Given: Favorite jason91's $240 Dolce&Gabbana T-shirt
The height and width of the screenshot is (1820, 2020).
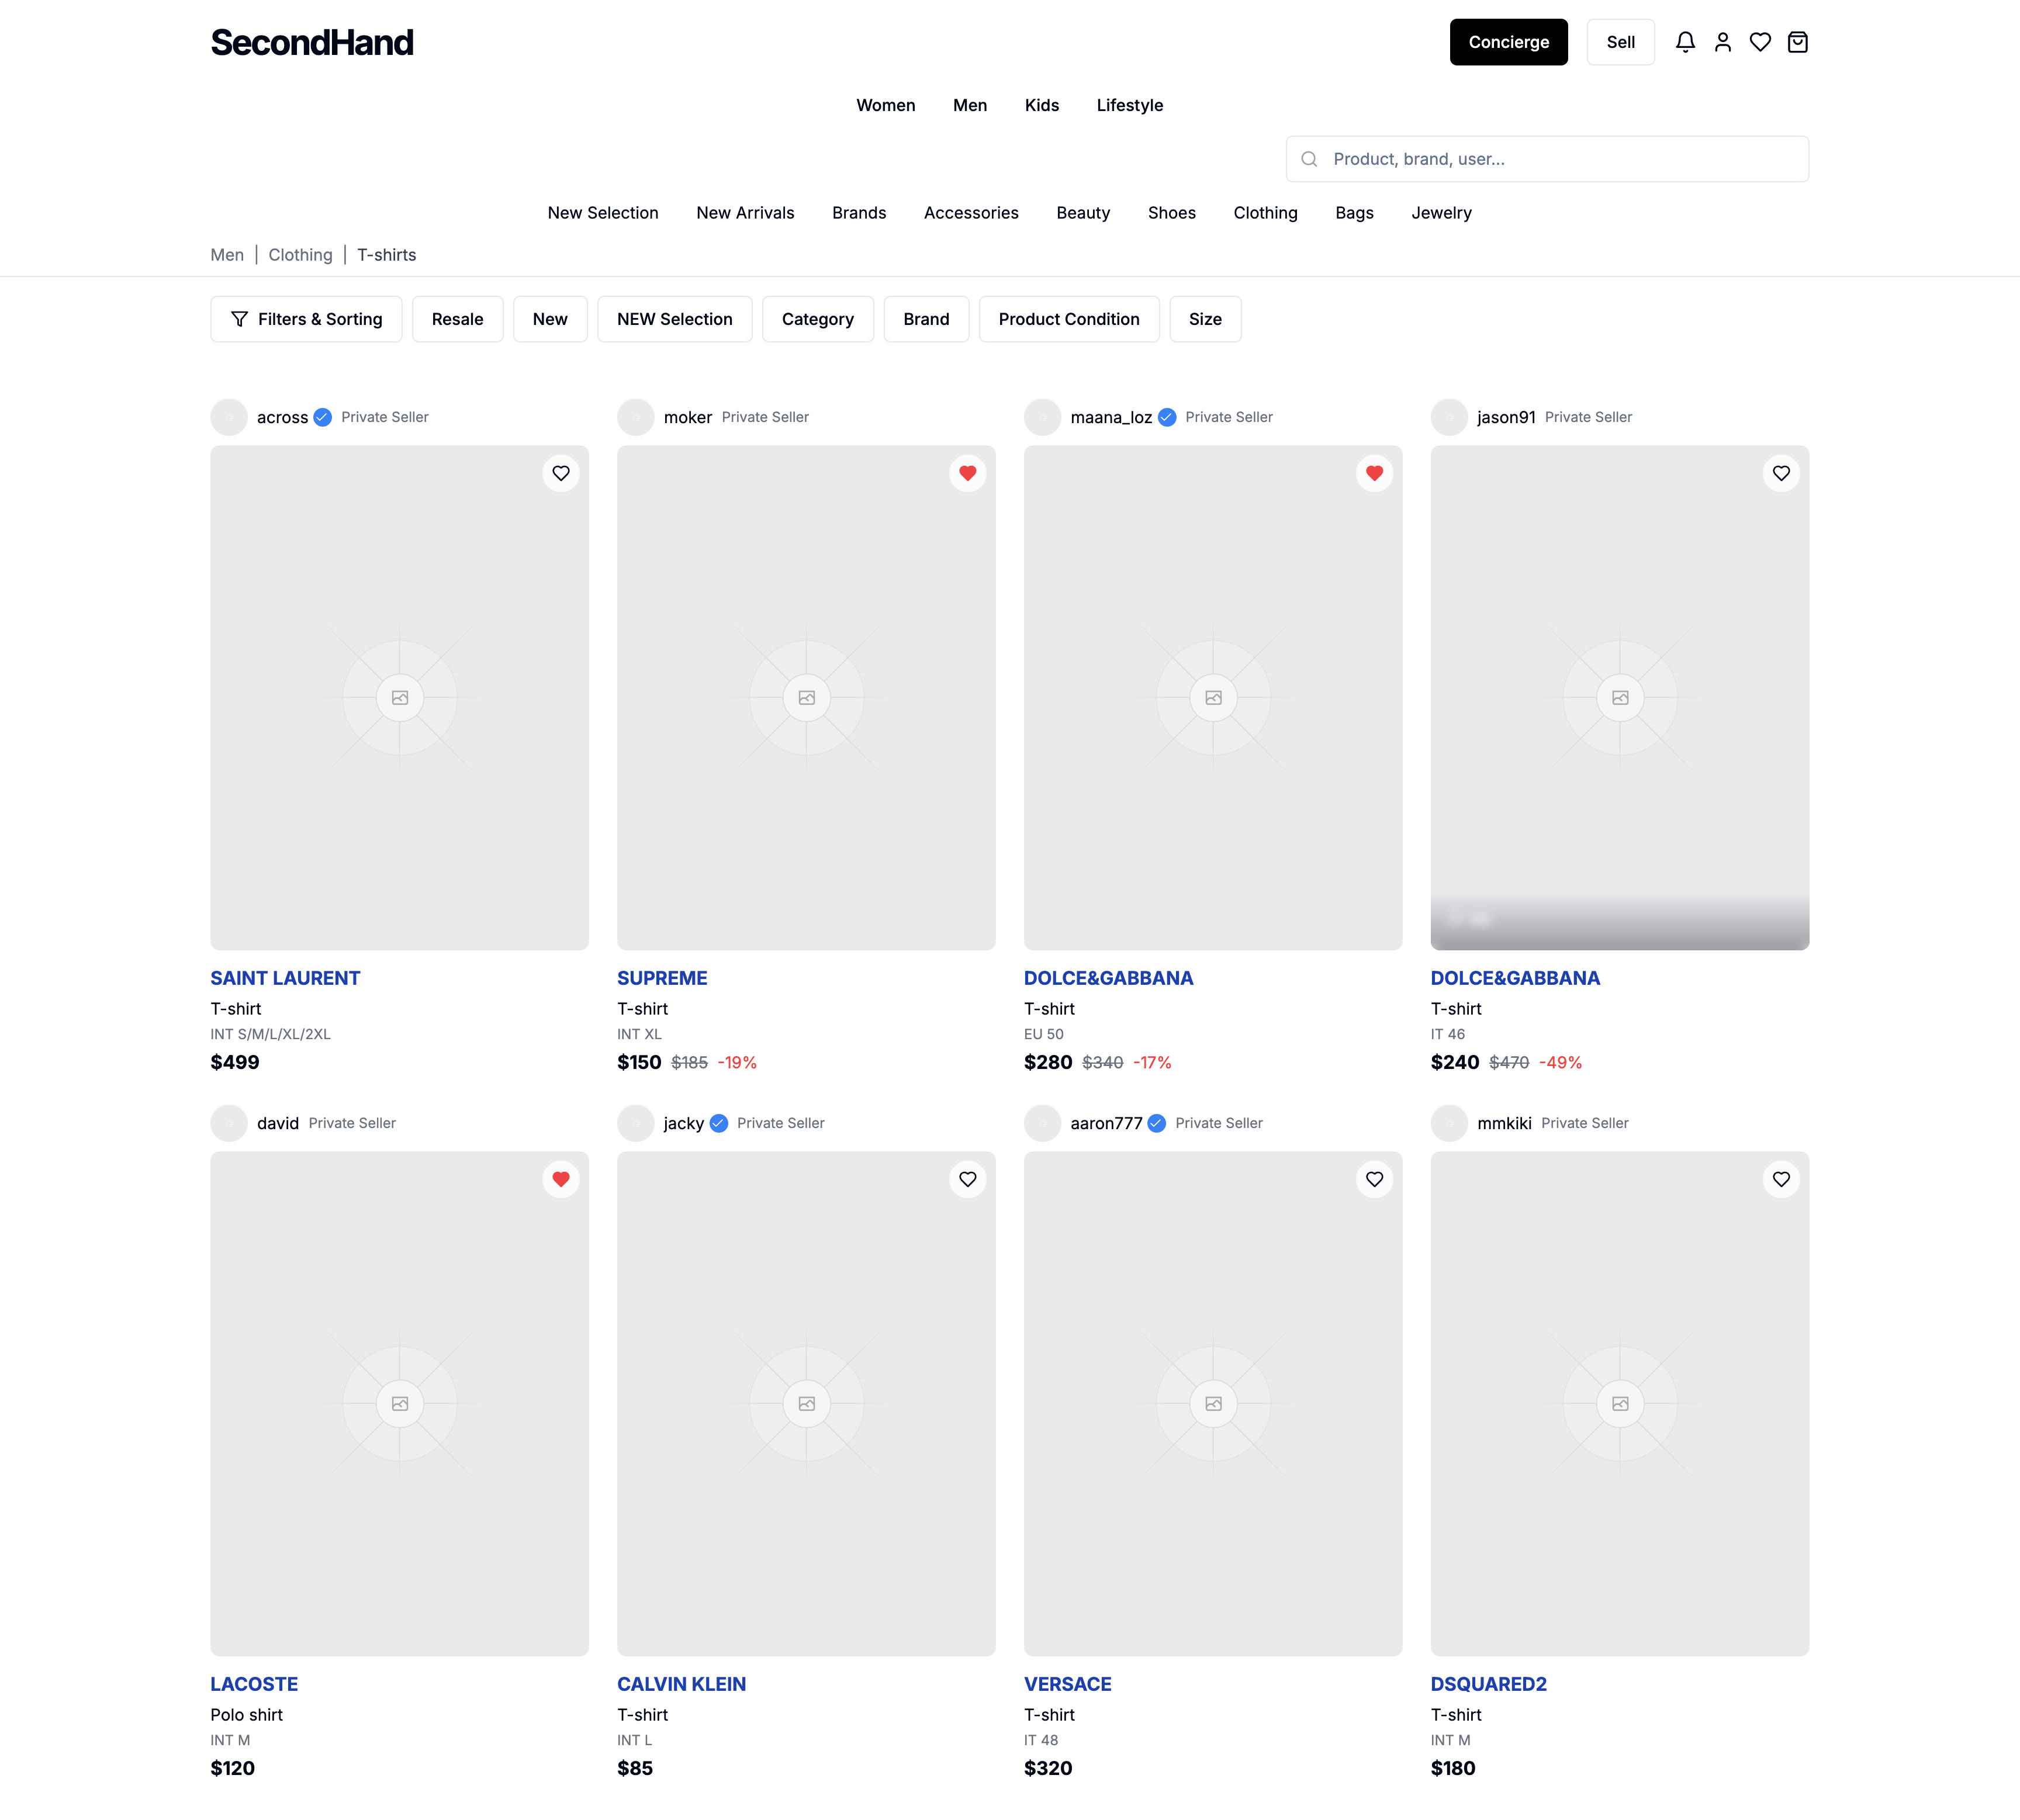Looking at the screenshot, I should (x=1781, y=473).
